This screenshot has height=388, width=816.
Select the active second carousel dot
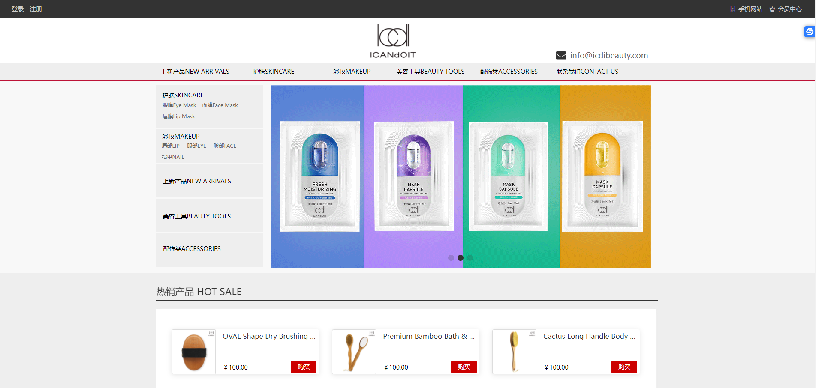tap(461, 258)
